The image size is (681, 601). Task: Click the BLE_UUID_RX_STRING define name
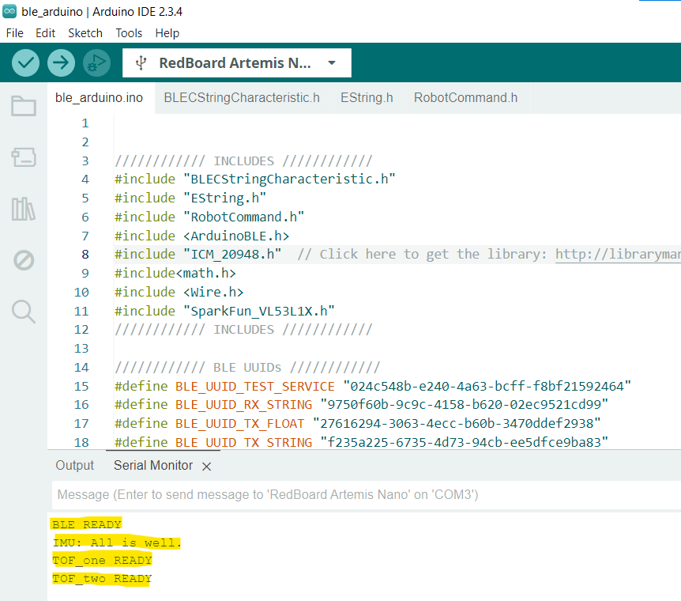[243, 404]
